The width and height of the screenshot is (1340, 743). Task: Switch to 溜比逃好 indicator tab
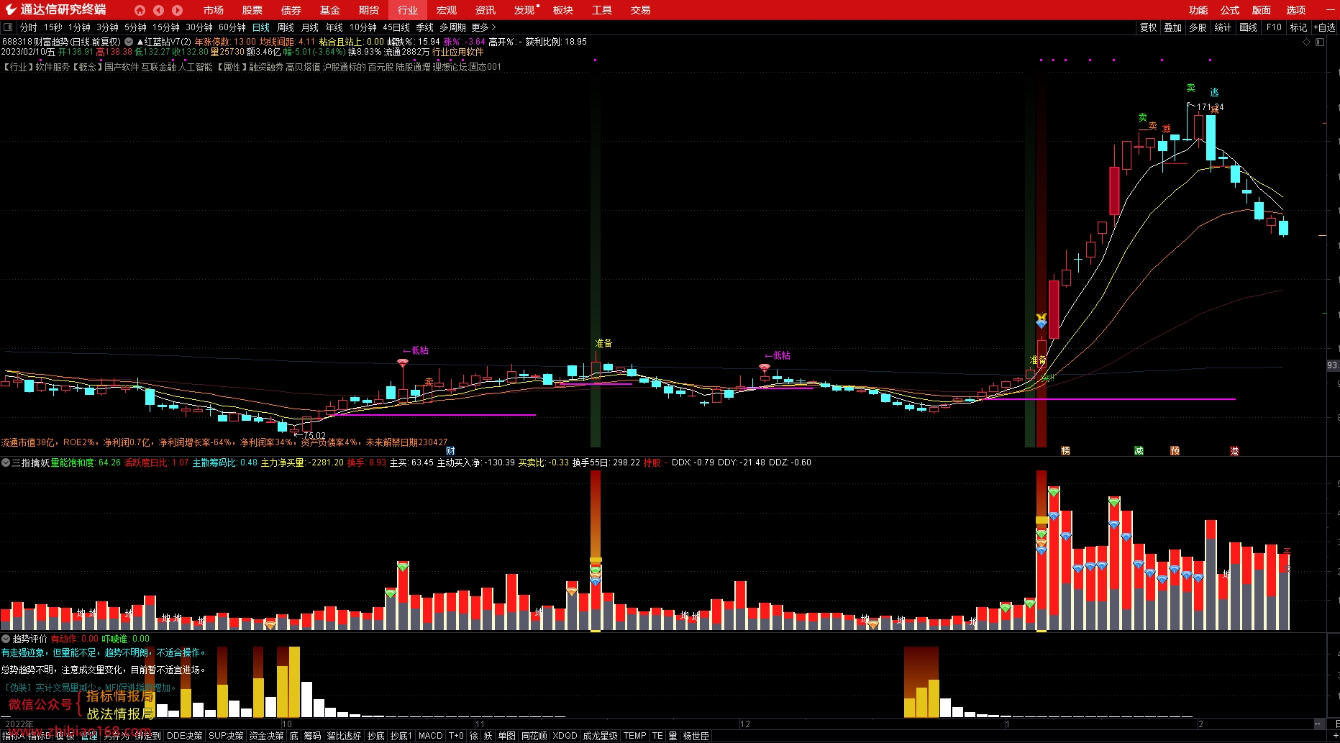[x=344, y=736]
